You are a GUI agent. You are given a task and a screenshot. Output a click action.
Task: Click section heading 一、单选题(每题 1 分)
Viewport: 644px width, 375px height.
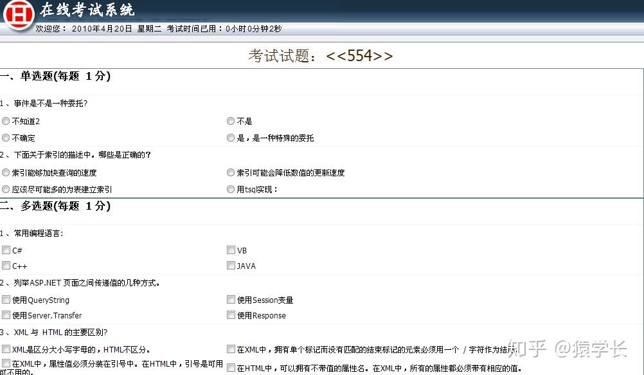click(55, 76)
